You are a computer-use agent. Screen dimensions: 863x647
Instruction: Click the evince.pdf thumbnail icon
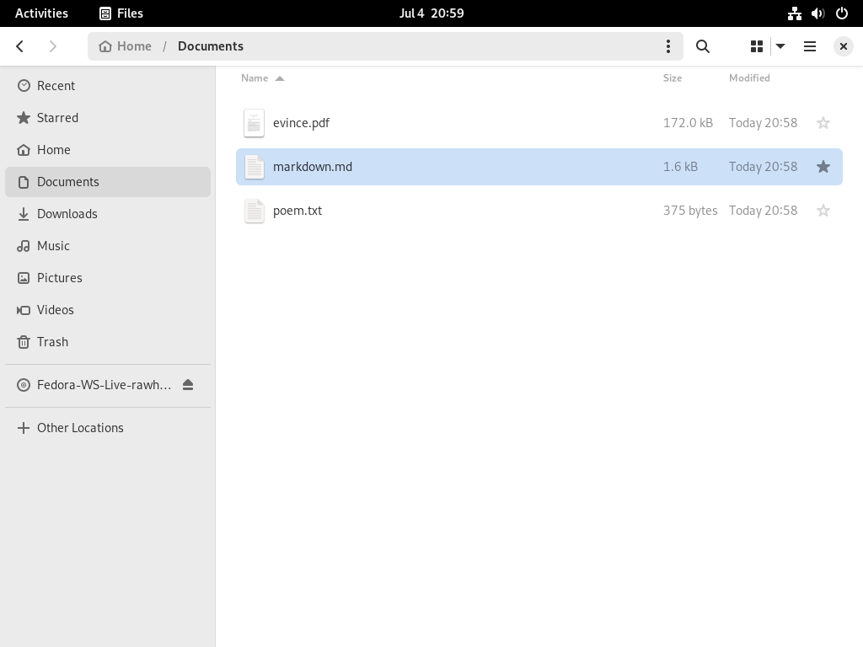(x=254, y=123)
